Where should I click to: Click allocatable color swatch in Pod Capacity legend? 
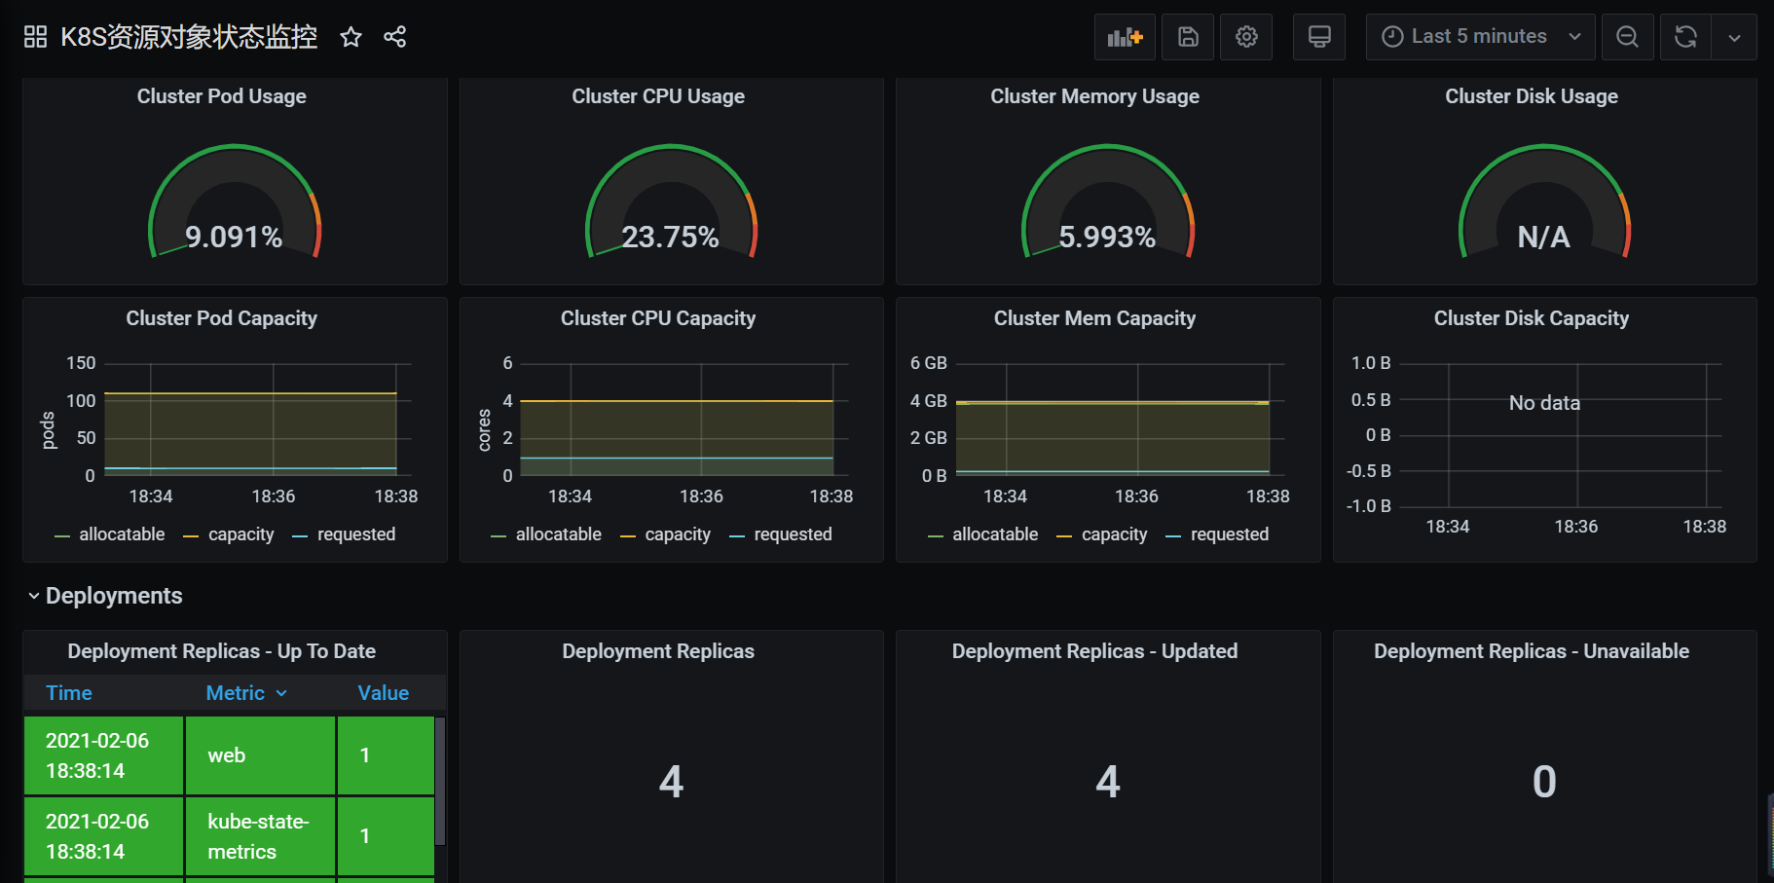point(62,536)
